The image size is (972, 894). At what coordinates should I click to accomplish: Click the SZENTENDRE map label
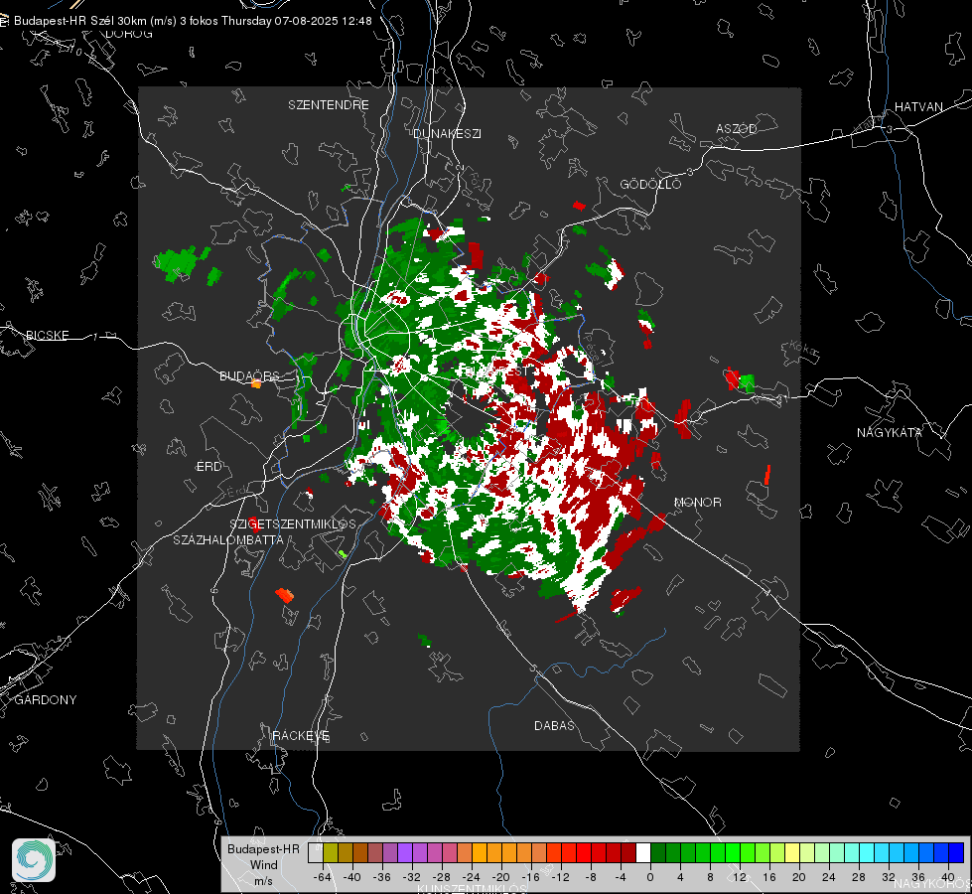tap(329, 105)
